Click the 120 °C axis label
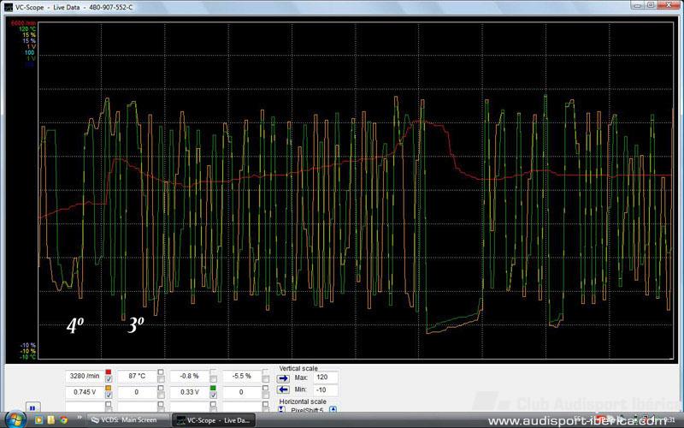The height and width of the screenshot is (428, 684). point(27,29)
